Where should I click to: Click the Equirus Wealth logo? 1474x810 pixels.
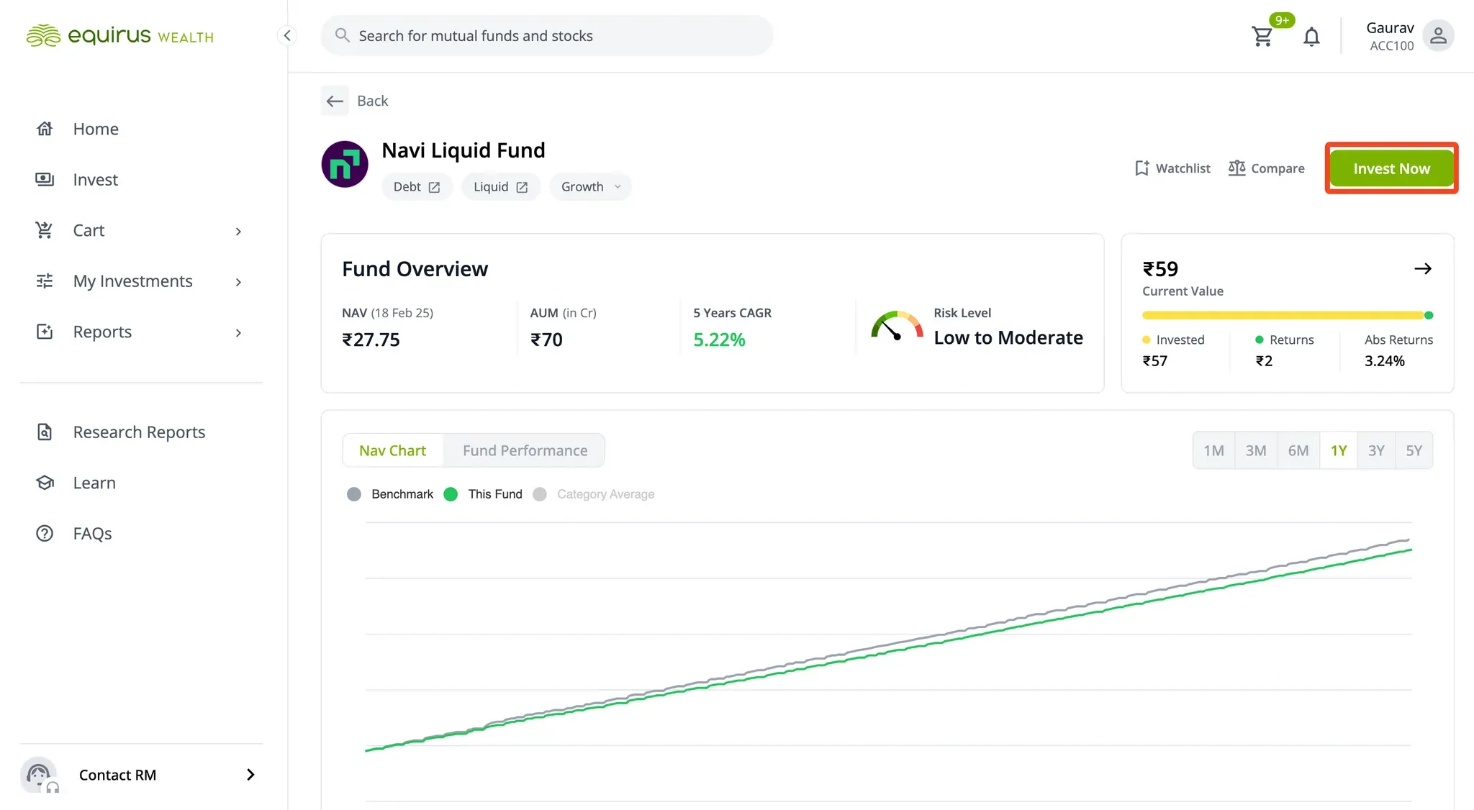pos(119,35)
